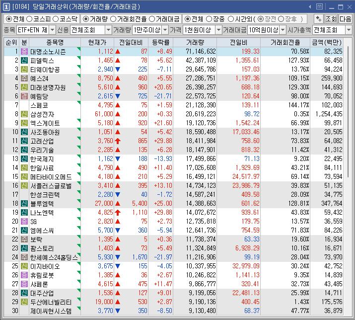Click the 신 badge icon for 사조동아원

[24, 132]
